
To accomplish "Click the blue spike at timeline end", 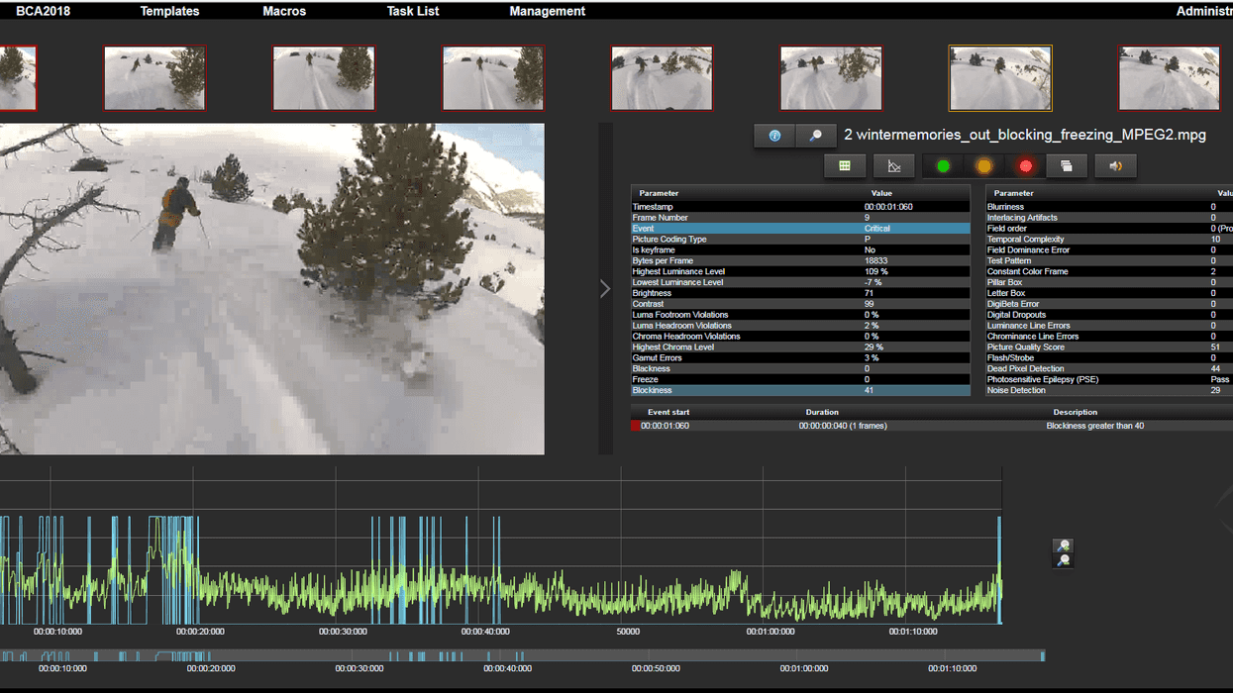I will click(x=999, y=570).
